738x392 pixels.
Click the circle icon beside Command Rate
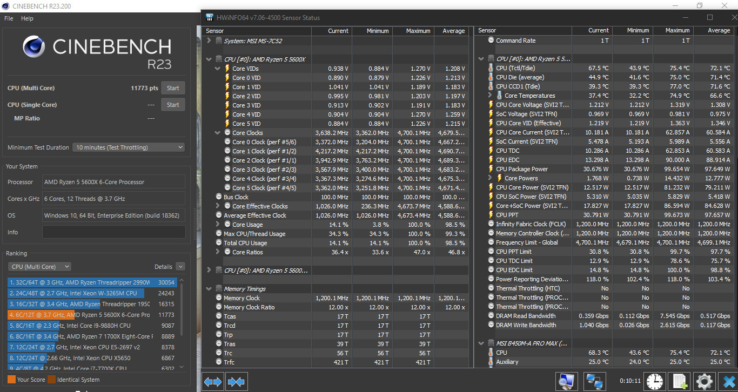(x=491, y=40)
